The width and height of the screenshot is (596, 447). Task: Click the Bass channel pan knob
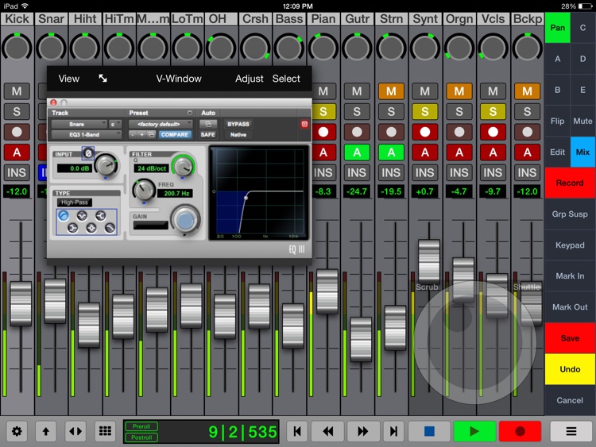(x=289, y=48)
